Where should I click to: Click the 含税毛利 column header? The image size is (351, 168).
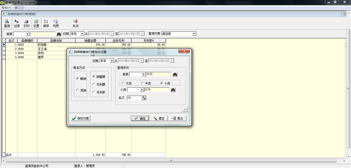[118, 40]
